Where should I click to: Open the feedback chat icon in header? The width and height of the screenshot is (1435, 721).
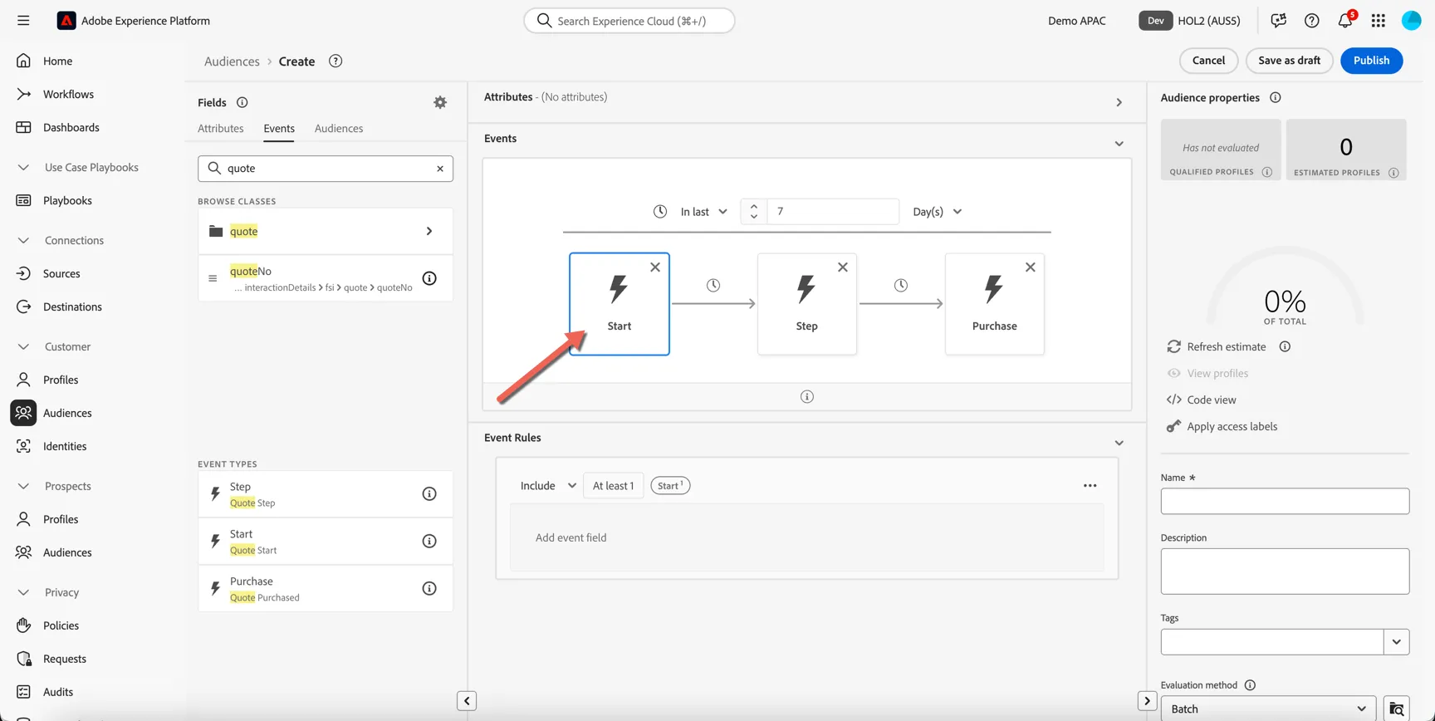click(x=1279, y=20)
